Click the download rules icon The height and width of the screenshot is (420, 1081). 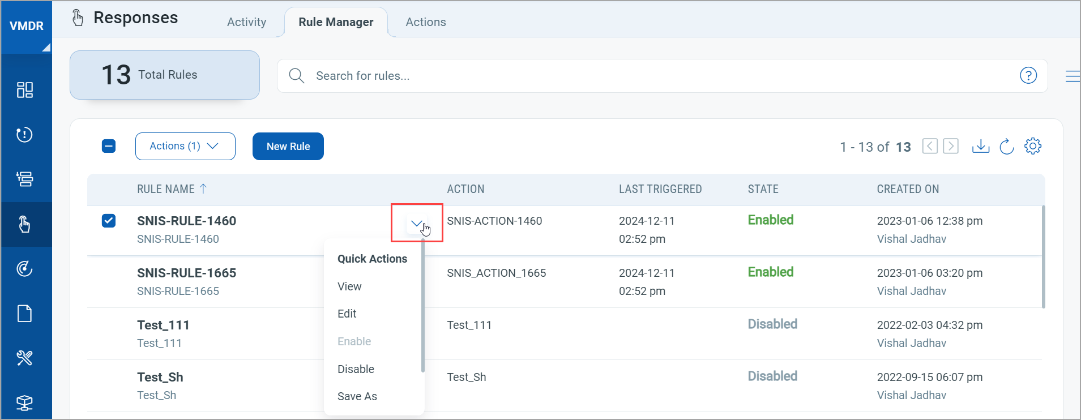click(980, 147)
